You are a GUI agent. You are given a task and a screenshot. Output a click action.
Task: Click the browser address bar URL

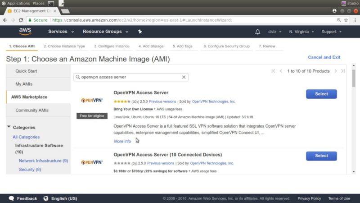[142, 20]
